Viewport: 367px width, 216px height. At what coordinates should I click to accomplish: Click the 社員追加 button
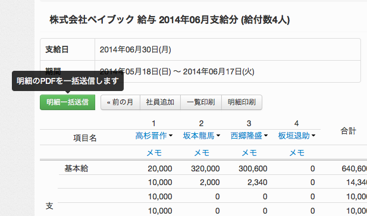point(160,102)
